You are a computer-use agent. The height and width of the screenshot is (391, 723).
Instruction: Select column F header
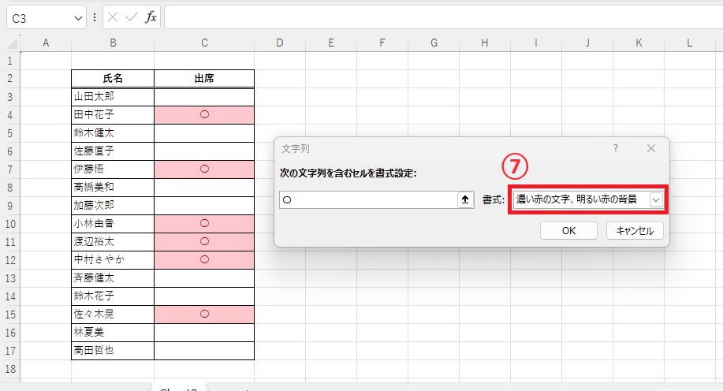(382, 43)
